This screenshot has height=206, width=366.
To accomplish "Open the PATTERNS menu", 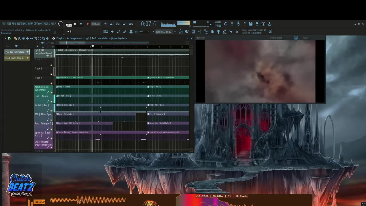I will point(22,24).
